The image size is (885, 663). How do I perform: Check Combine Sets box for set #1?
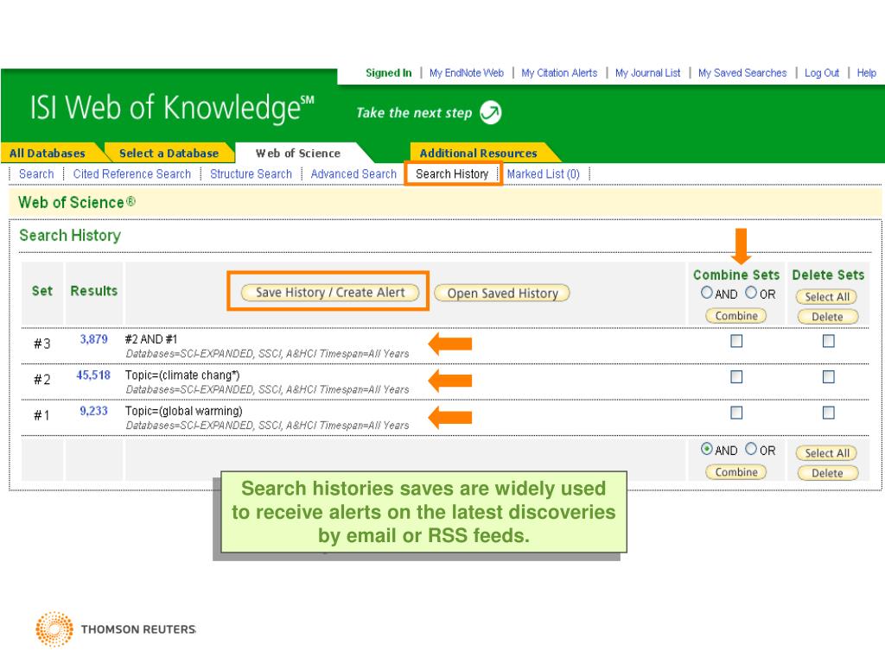pos(736,413)
